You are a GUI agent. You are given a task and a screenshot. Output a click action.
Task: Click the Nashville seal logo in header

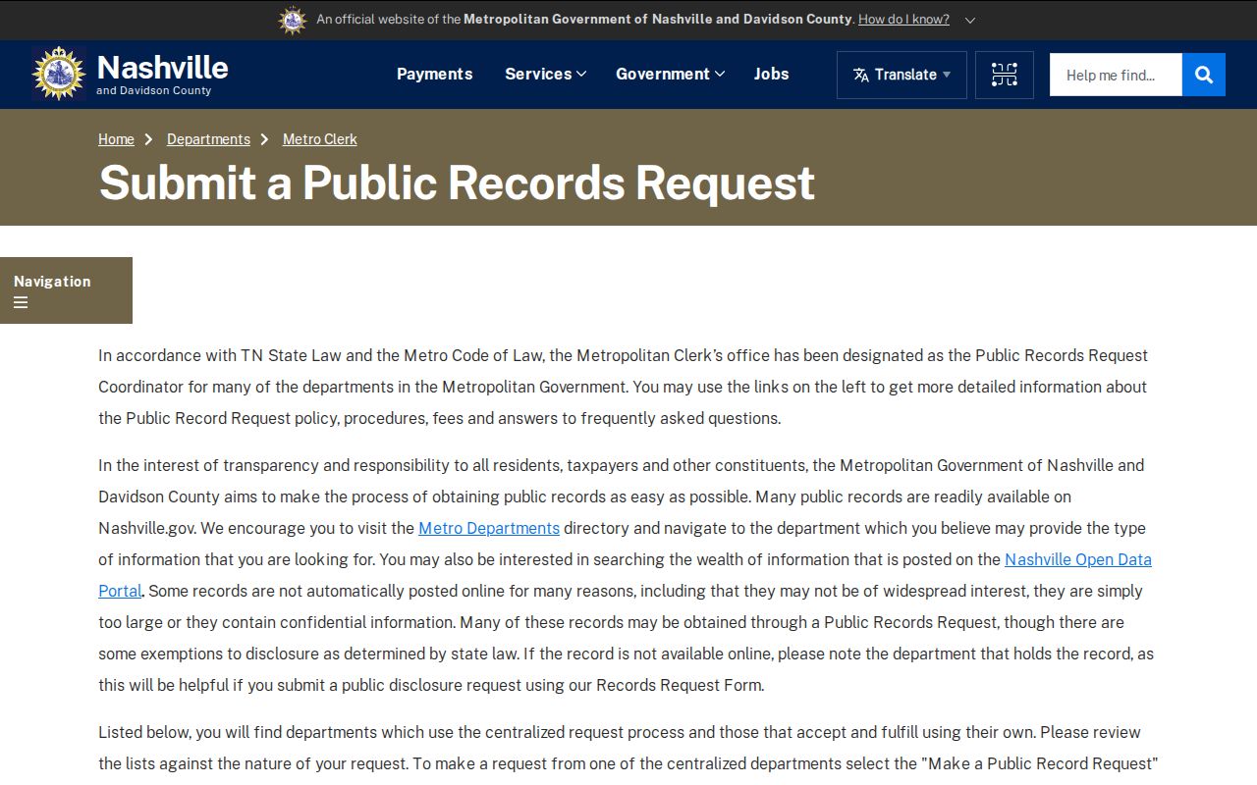(59, 74)
